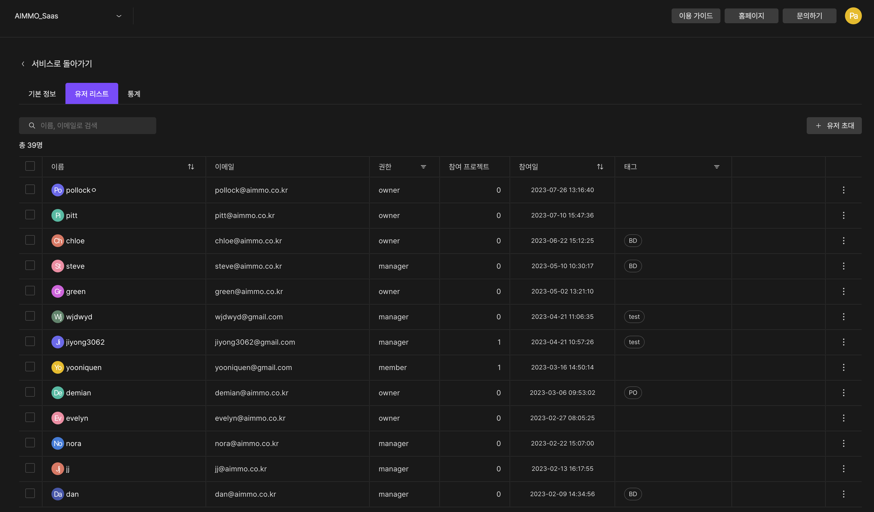Tick the checkbox next to green
Viewport: 874px width, 512px height.
[x=30, y=290]
